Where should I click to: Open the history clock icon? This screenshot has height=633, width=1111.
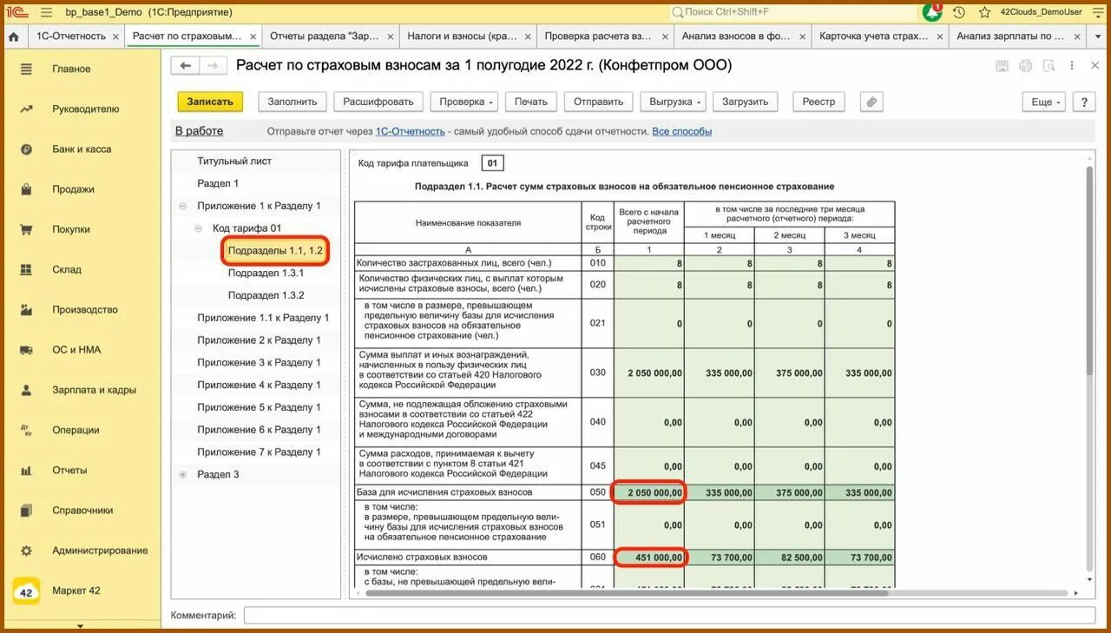[x=959, y=12]
